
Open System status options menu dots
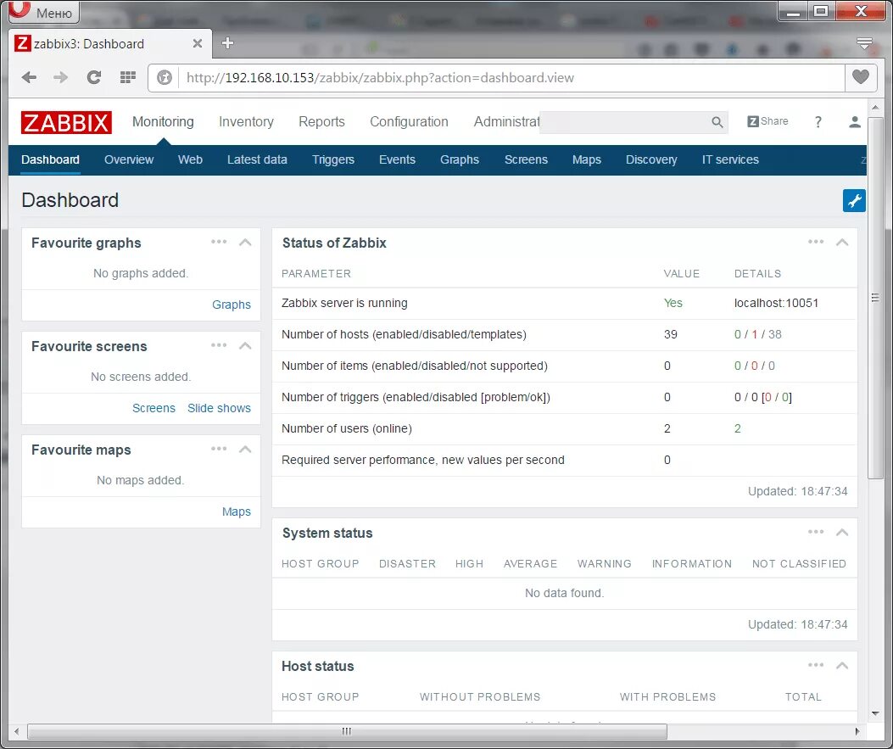tap(816, 532)
